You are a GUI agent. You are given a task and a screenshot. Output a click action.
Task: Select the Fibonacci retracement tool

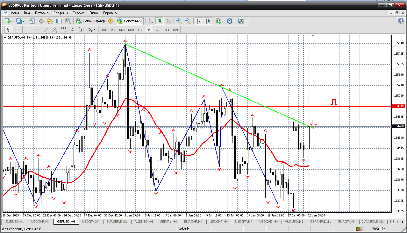[63, 30]
